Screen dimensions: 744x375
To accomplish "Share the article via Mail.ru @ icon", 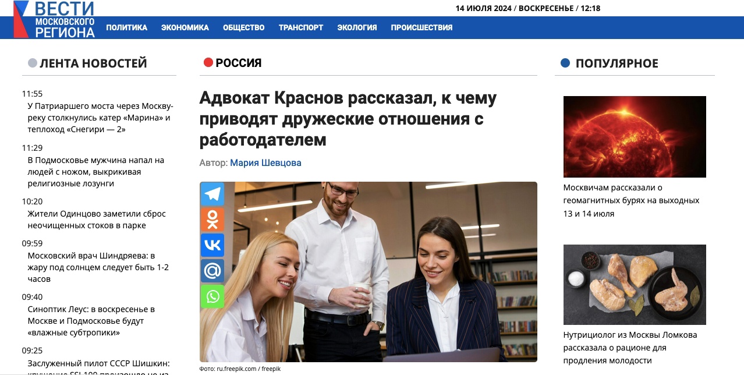I will coord(212,271).
